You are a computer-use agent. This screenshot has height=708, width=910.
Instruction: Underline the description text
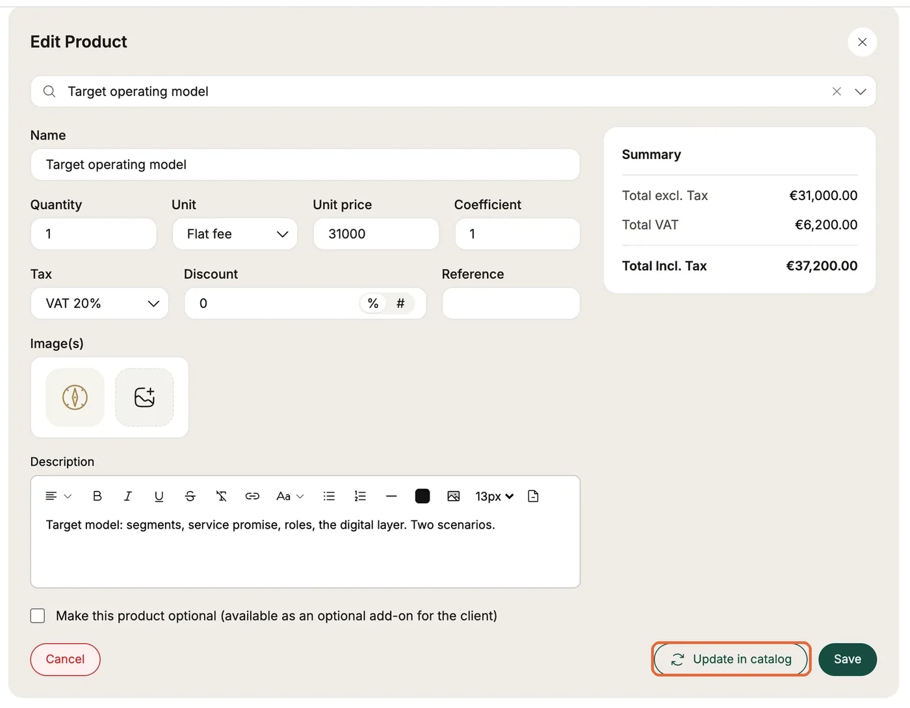coord(159,496)
